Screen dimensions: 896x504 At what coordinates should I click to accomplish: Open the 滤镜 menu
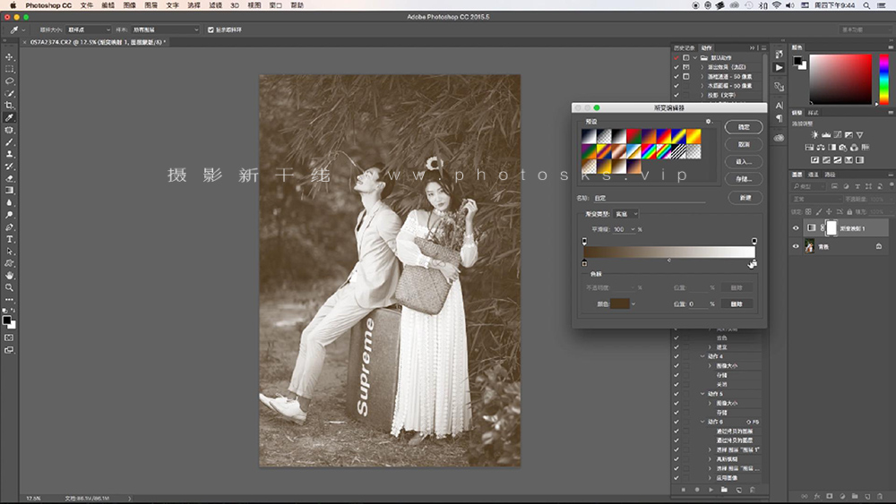[215, 5]
